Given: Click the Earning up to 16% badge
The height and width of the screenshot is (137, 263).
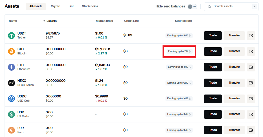Looking at the screenshot, I should (179, 36).
